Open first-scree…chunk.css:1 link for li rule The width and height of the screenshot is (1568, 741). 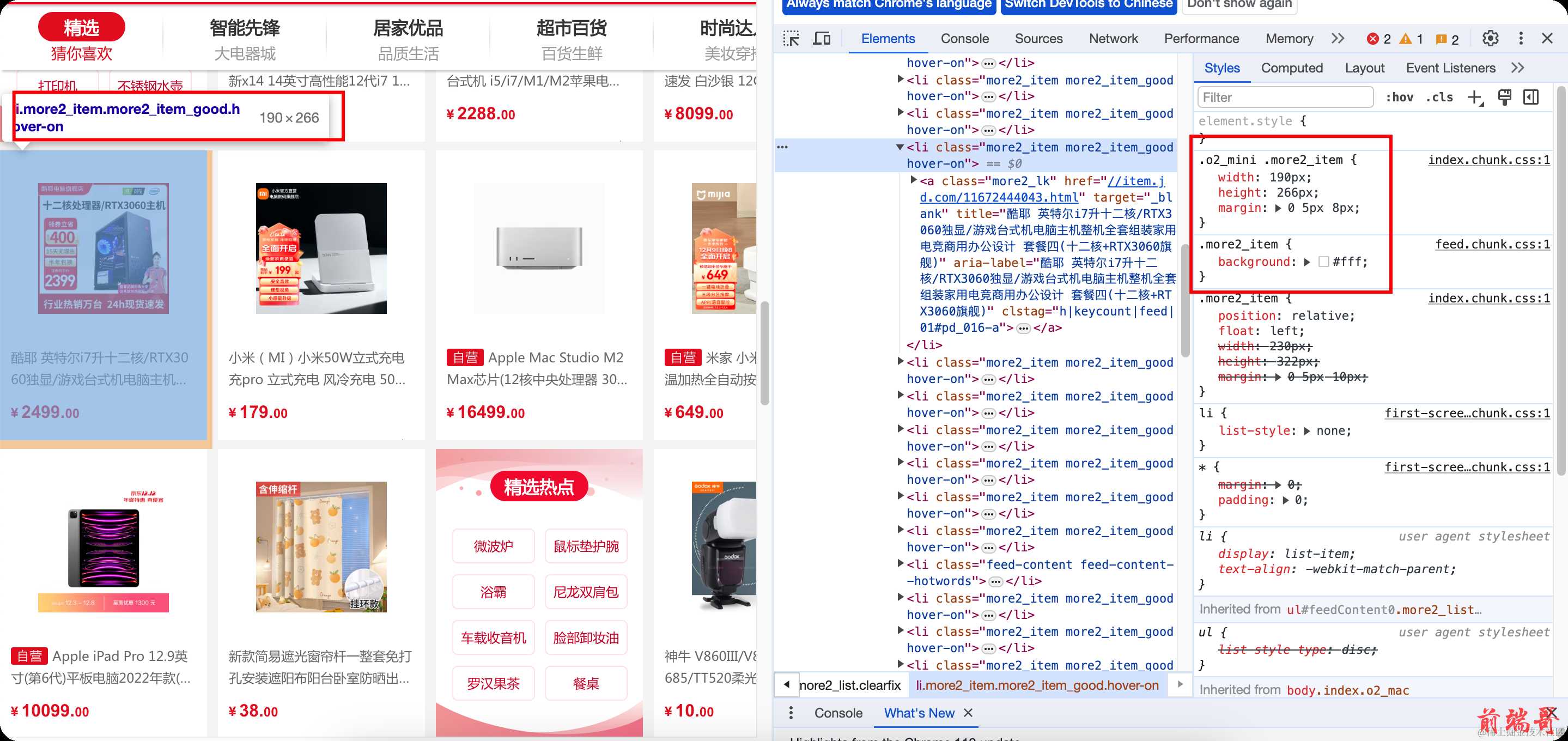pyautogui.click(x=1467, y=414)
